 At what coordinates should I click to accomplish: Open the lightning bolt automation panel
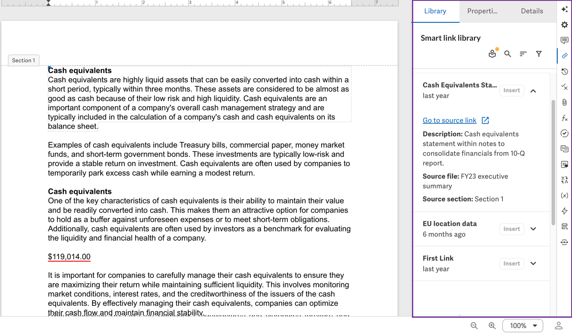click(565, 211)
